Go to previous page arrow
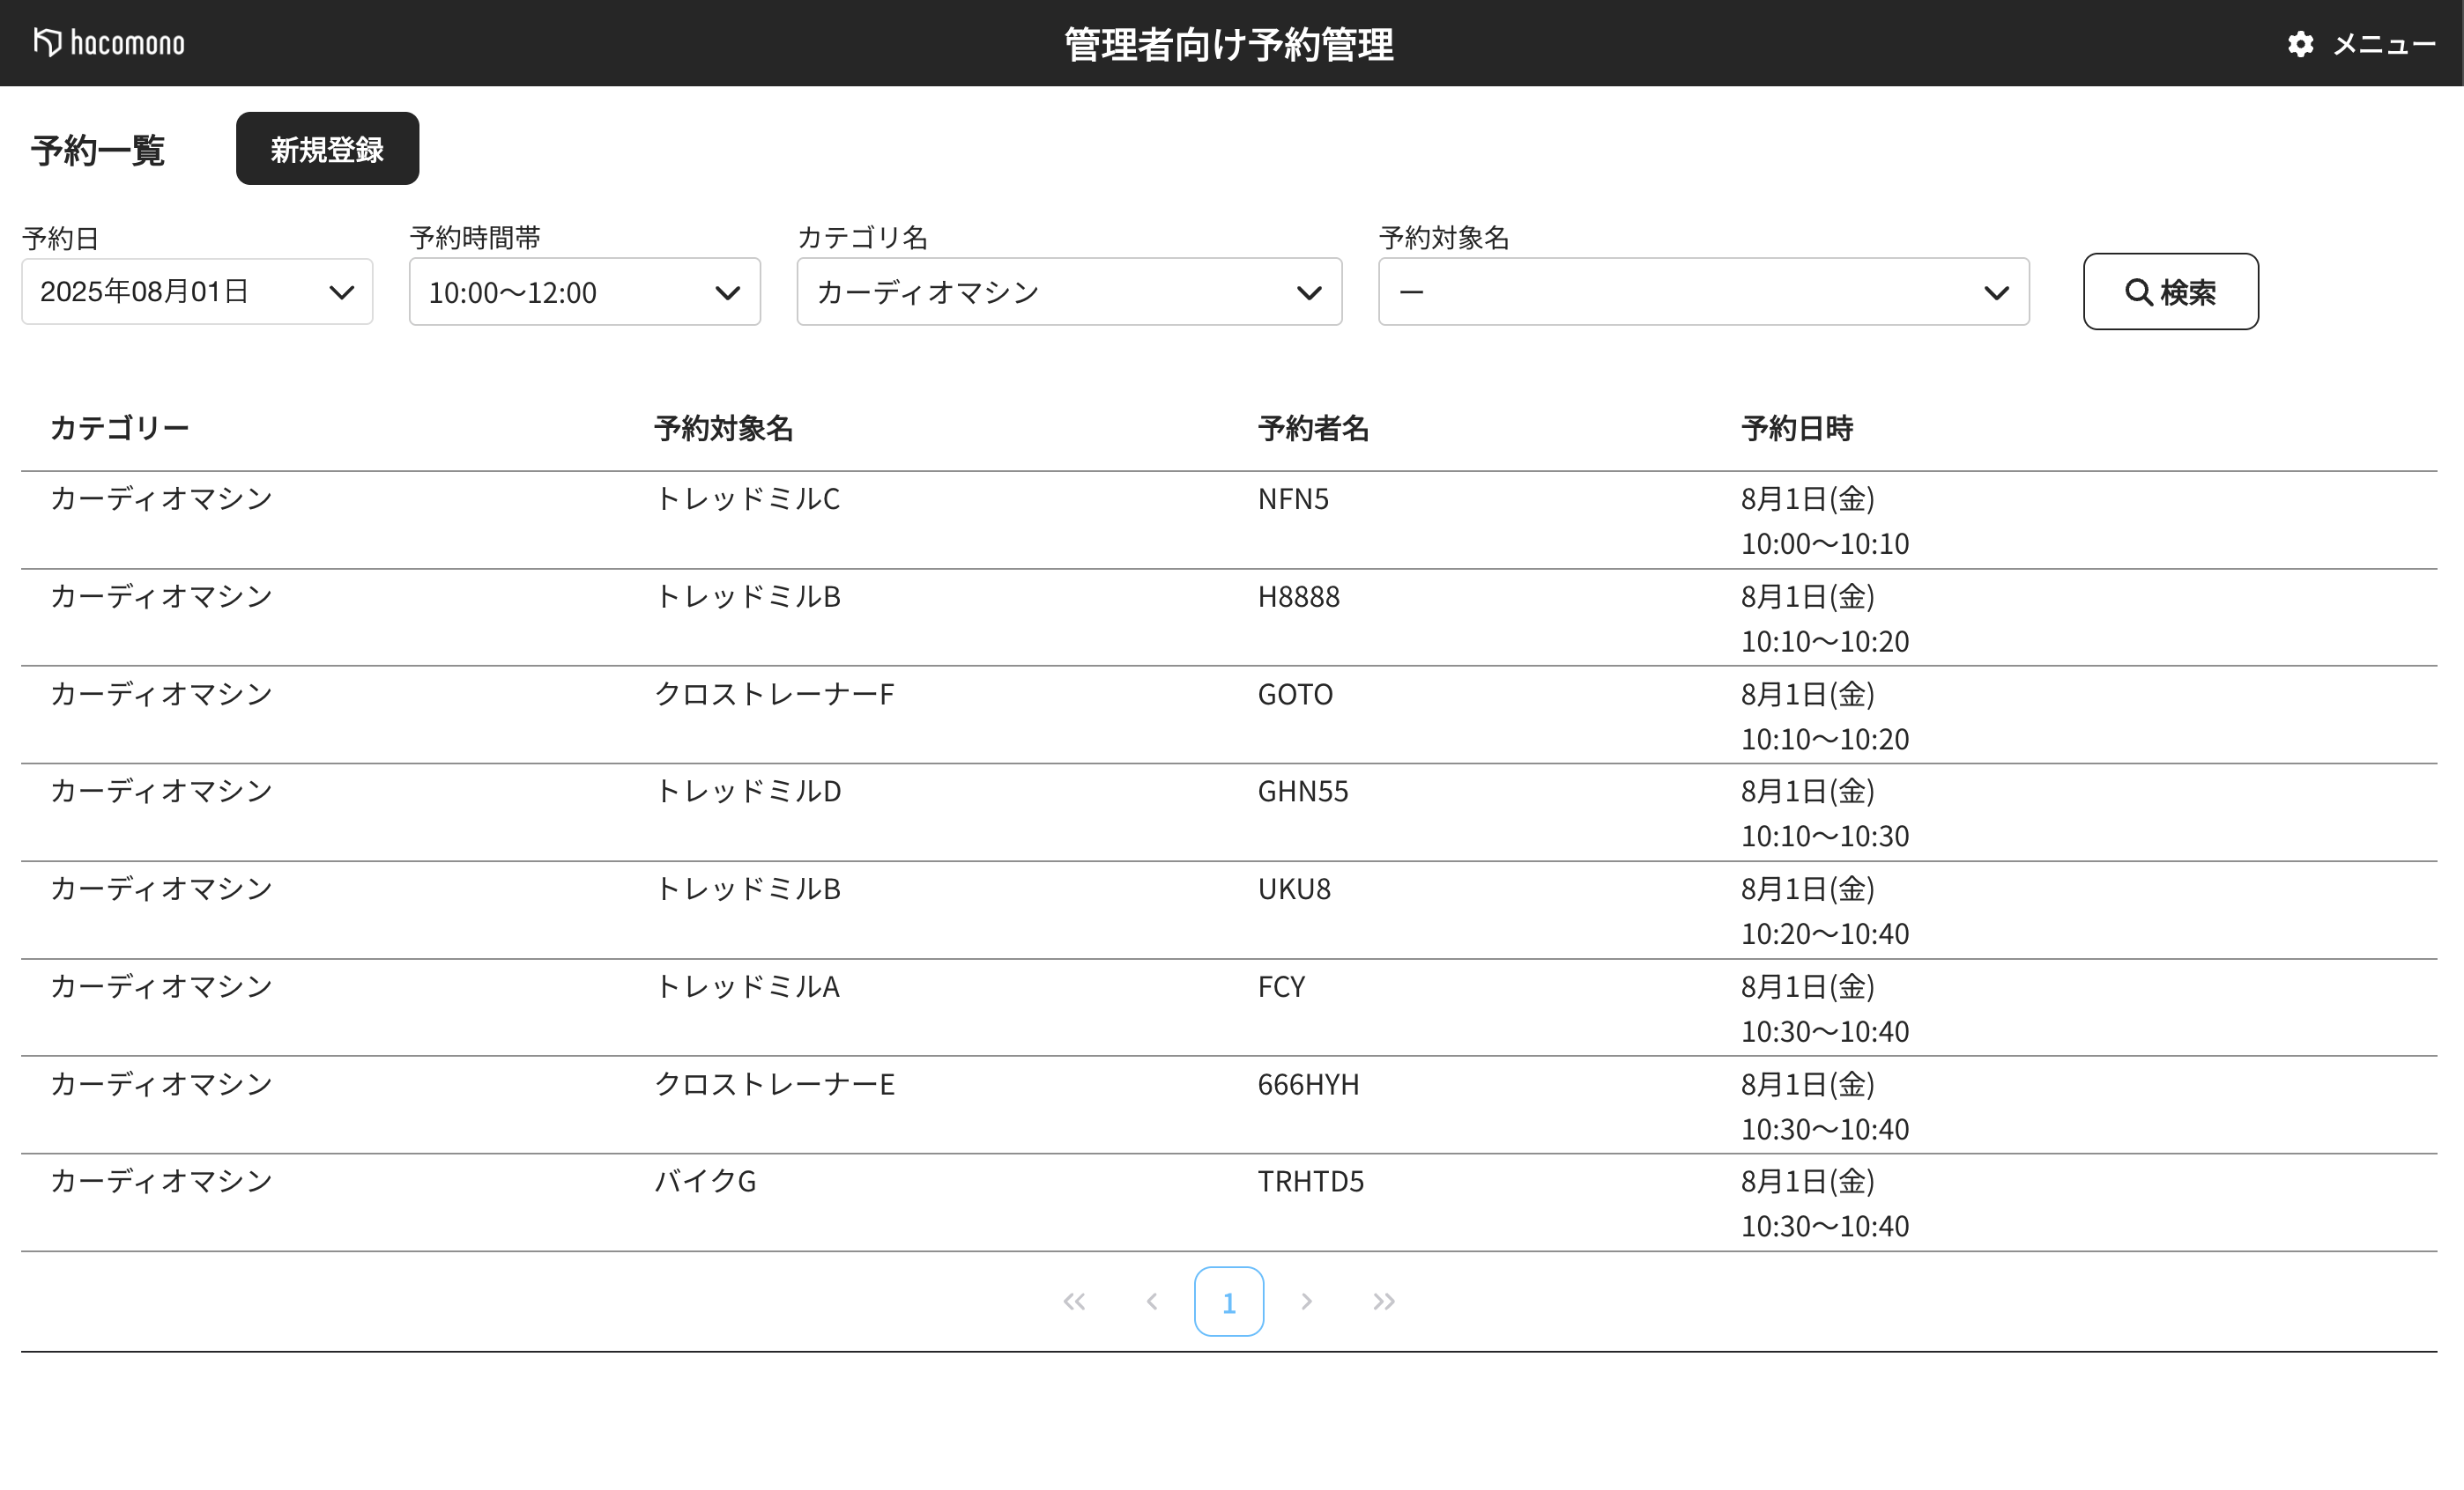Image resolution: width=2464 pixels, height=1490 pixels. pyautogui.click(x=1152, y=1302)
